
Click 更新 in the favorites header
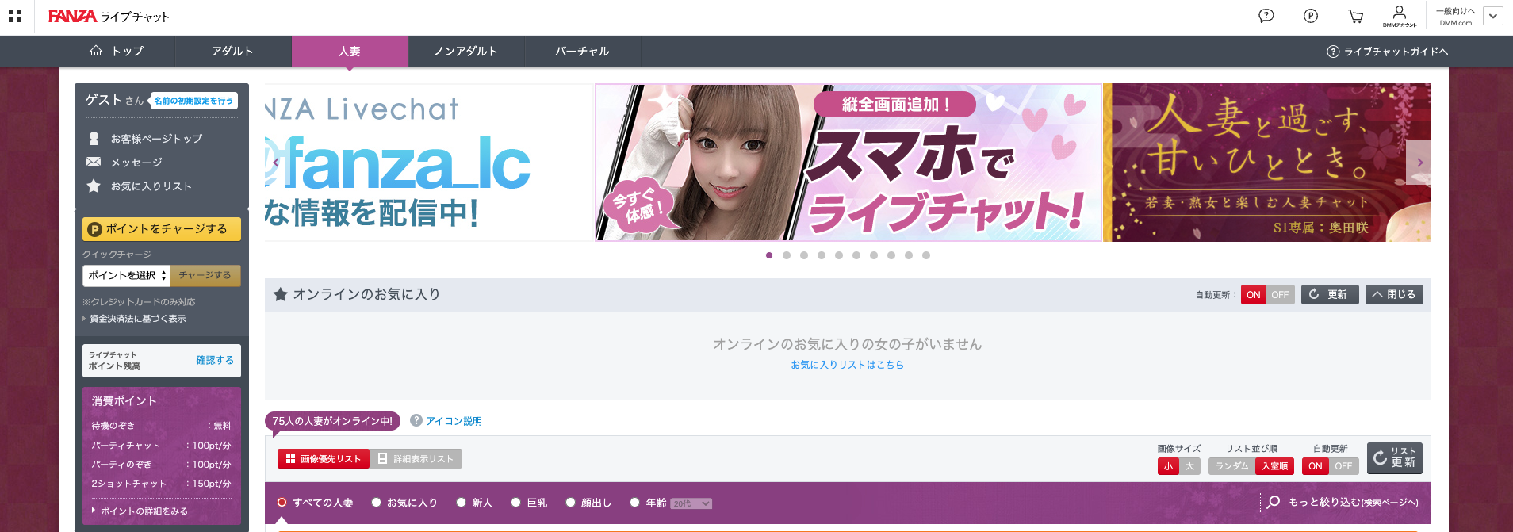(1330, 294)
